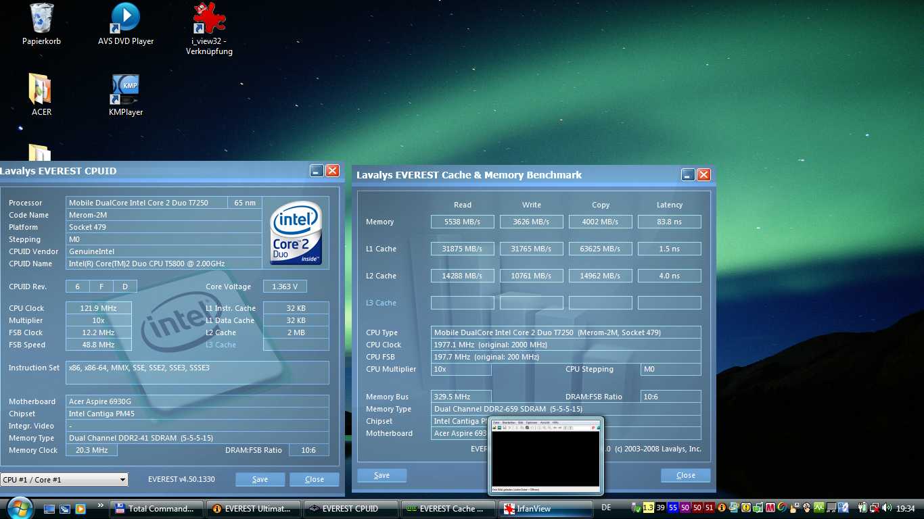The width and height of the screenshot is (924, 519).
Task: Click the L1 Cache Read value 31875 MB/s
Action: click(x=463, y=249)
